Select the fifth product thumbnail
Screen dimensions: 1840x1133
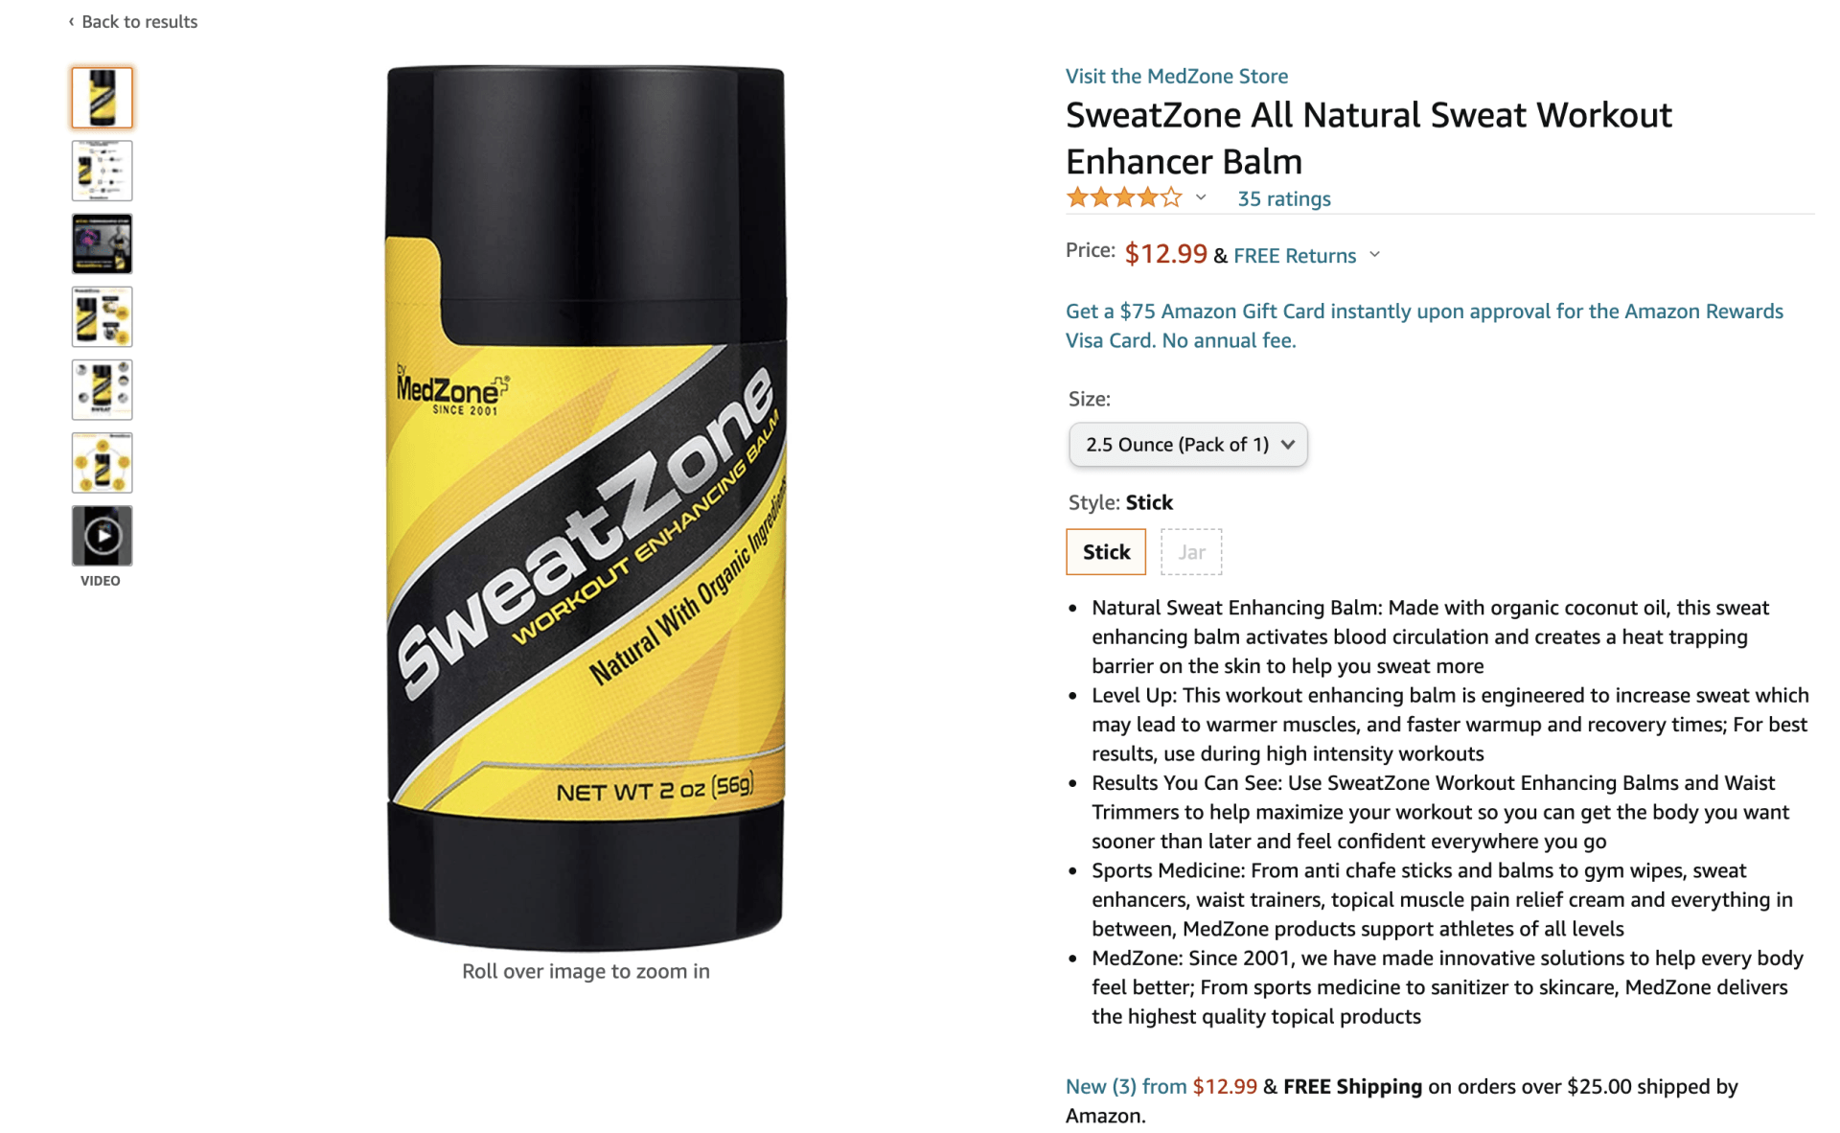click(102, 389)
